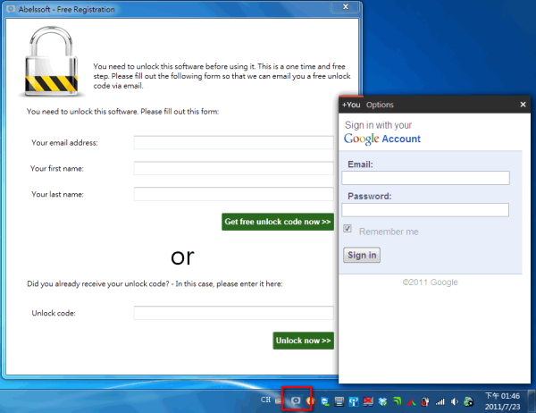Open the wireless signal bars icon
536x413 pixels.
coord(439,401)
